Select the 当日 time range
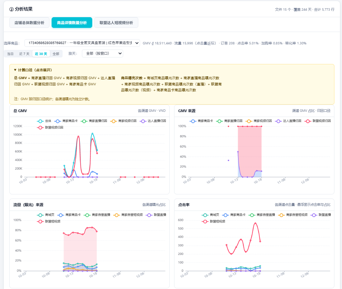342x289 pixels. pyautogui.click(x=10, y=54)
